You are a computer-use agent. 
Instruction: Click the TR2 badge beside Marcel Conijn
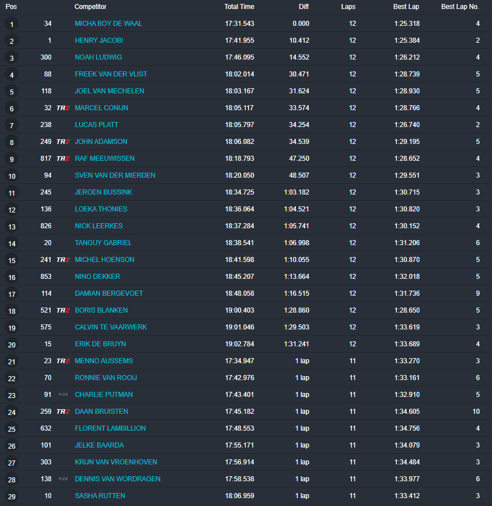(63, 108)
